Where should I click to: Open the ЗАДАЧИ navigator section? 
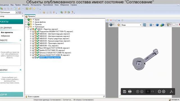pos(11,95)
